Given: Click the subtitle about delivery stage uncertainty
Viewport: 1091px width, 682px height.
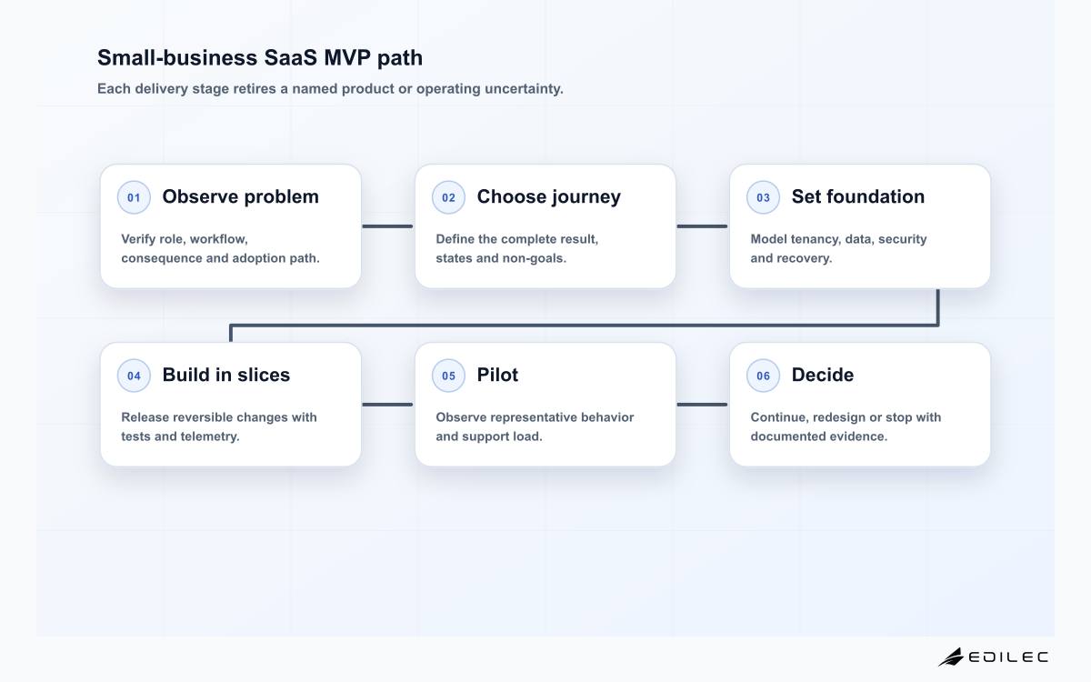Looking at the screenshot, I should pyautogui.click(x=330, y=89).
